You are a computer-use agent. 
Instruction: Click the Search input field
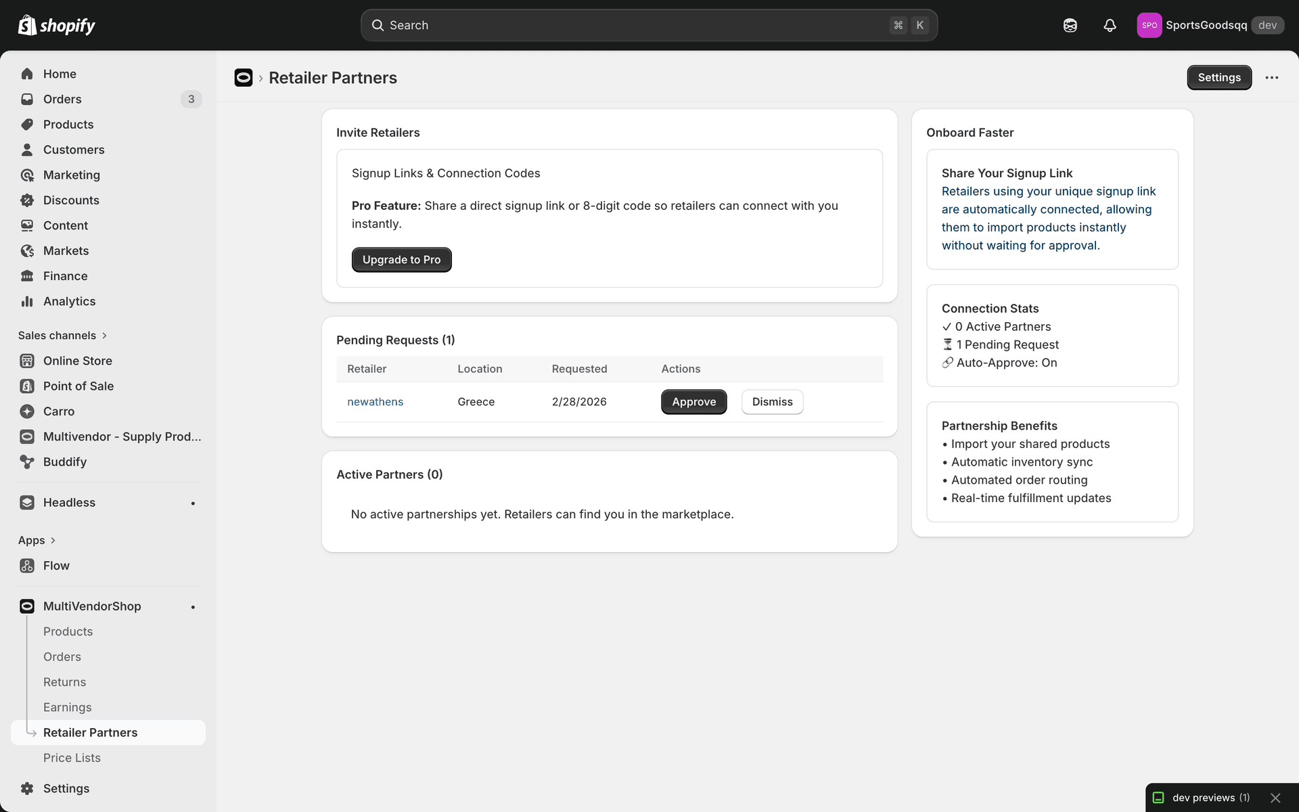tap(648, 25)
